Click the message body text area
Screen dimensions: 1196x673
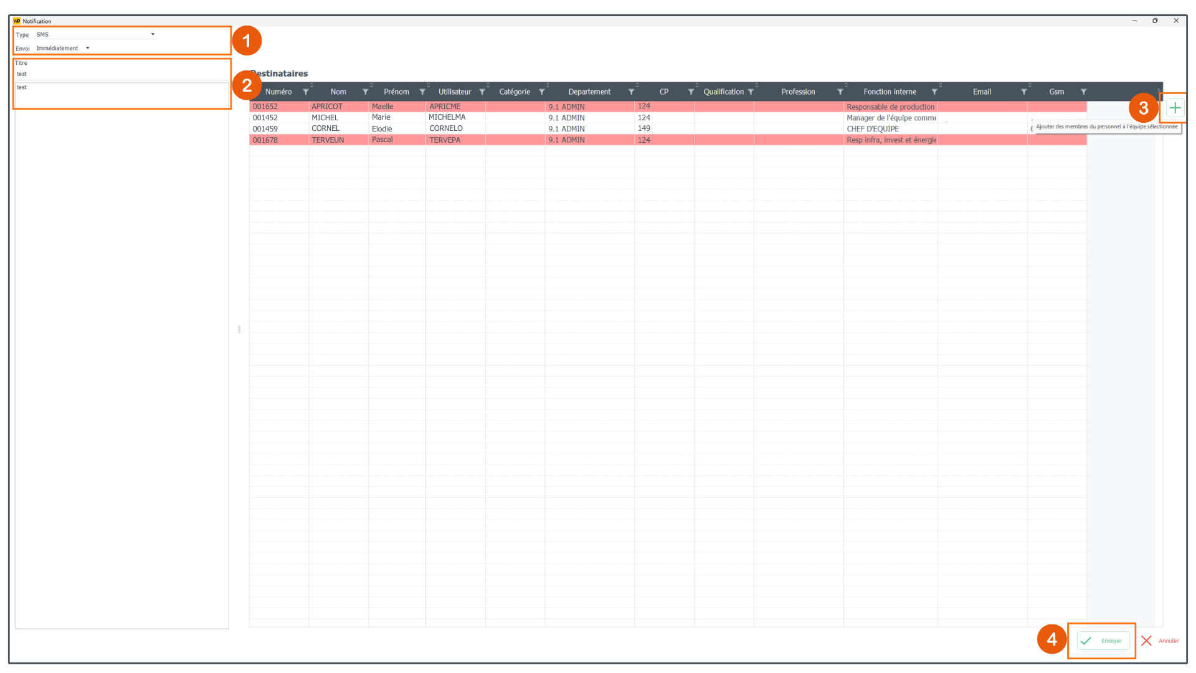tap(121, 95)
